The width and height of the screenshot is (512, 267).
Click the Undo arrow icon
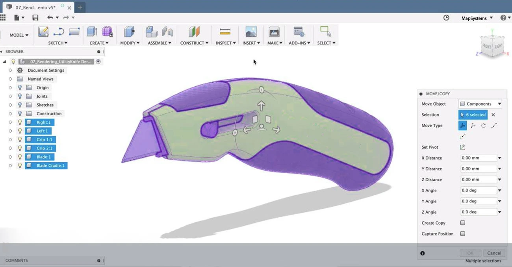pos(50,18)
